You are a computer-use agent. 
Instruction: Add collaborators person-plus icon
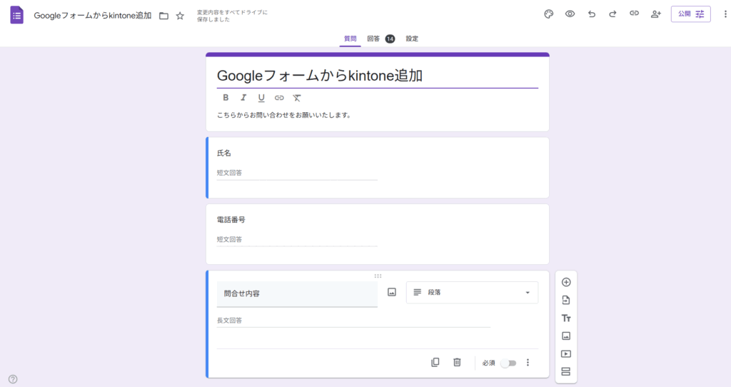coord(656,14)
